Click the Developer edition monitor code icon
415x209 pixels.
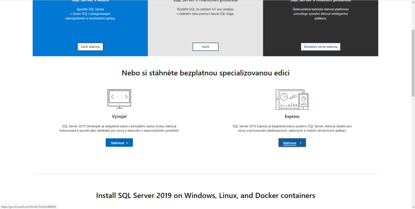pyautogui.click(x=119, y=99)
